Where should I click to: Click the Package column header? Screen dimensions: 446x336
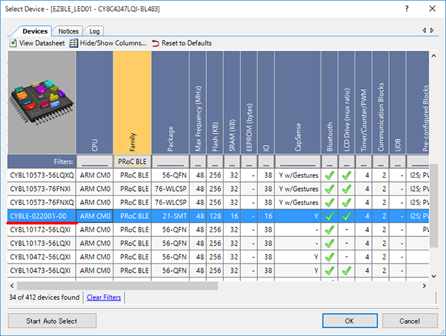pos(170,102)
